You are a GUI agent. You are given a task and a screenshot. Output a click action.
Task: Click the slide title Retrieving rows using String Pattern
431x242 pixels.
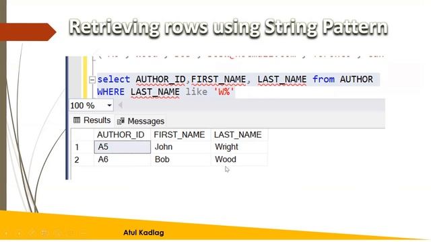(228, 27)
